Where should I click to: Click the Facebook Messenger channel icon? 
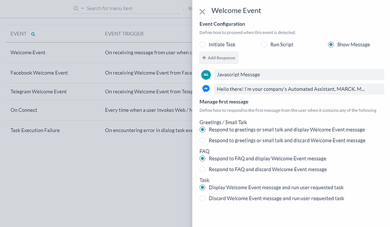[x=206, y=89]
